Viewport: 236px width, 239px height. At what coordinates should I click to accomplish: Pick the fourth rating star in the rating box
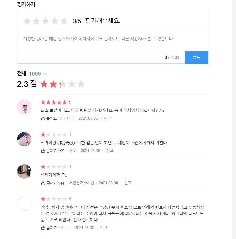(x=55, y=21)
